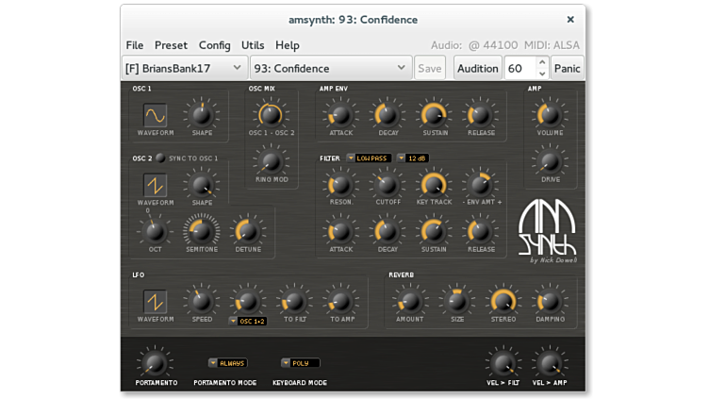Click the Amp Drive knob
The width and height of the screenshot is (709, 399).
550,161
